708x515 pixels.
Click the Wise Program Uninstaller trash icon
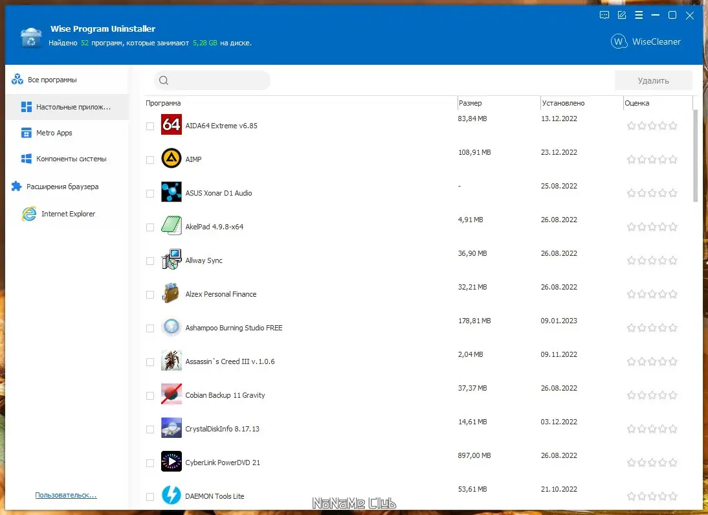[x=30, y=37]
